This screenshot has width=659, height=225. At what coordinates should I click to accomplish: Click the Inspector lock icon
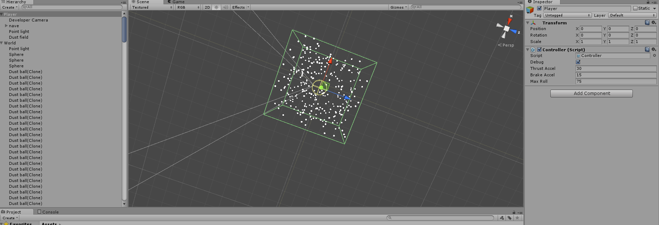pos(648,2)
